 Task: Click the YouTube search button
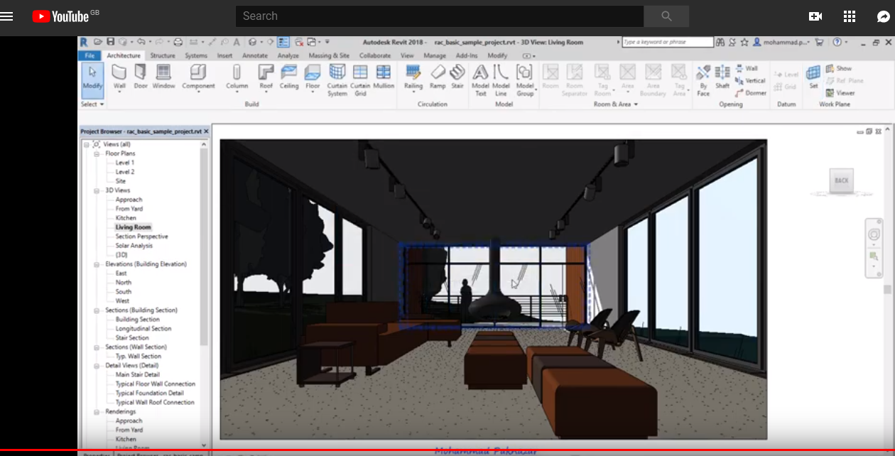click(x=666, y=16)
